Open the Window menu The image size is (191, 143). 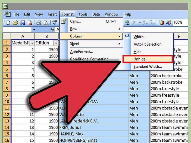pos(112,14)
